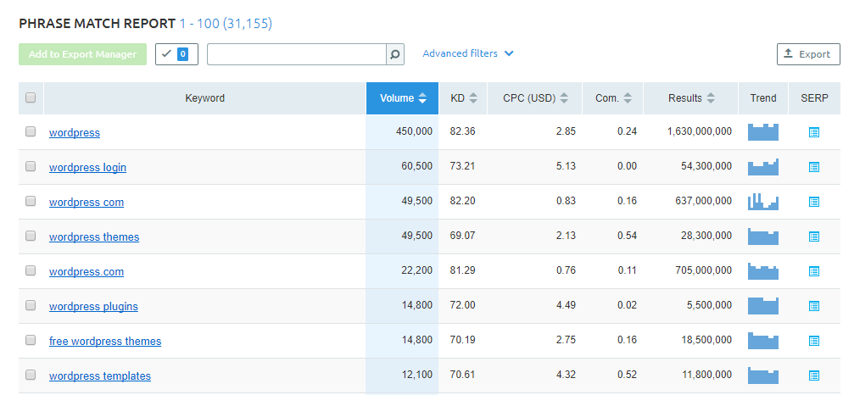View trend chart for wordpress login

tap(763, 167)
